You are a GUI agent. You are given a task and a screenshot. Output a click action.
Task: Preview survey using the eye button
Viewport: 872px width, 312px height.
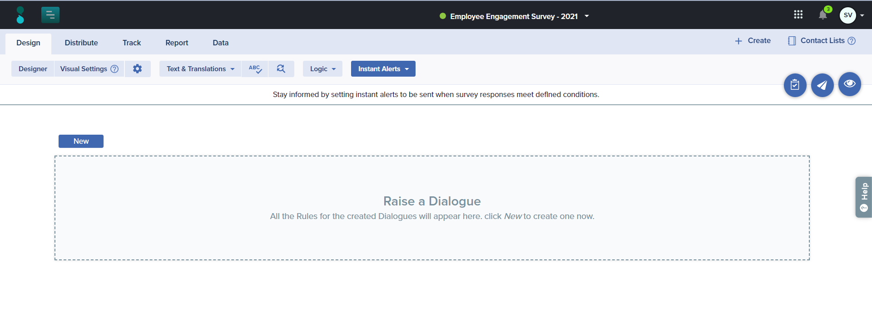849,84
